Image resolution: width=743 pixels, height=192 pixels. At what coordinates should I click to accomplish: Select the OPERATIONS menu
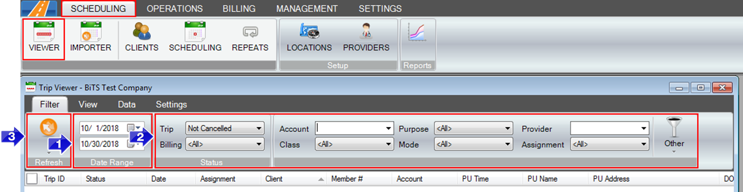[x=175, y=8]
